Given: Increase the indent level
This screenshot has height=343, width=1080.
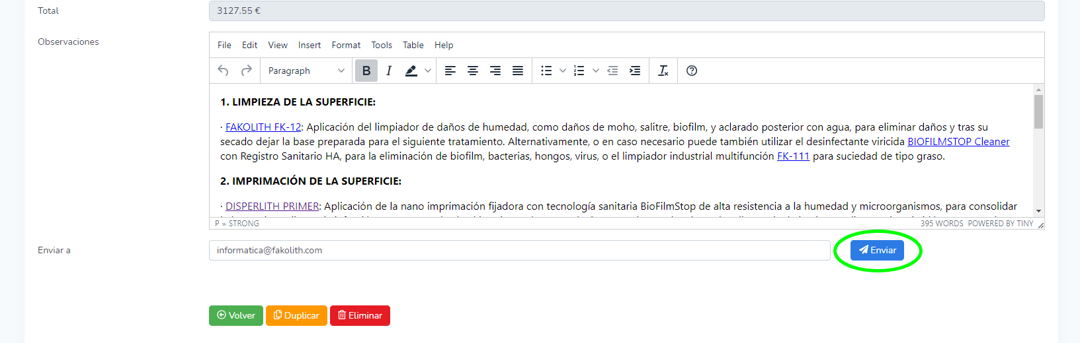Looking at the screenshot, I should [635, 71].
